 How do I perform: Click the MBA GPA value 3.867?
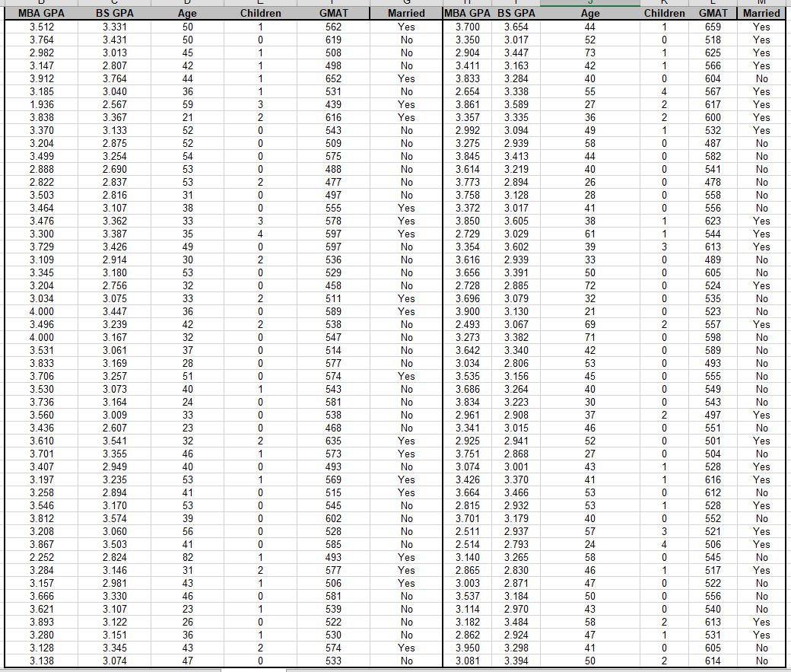pos(41,544)
